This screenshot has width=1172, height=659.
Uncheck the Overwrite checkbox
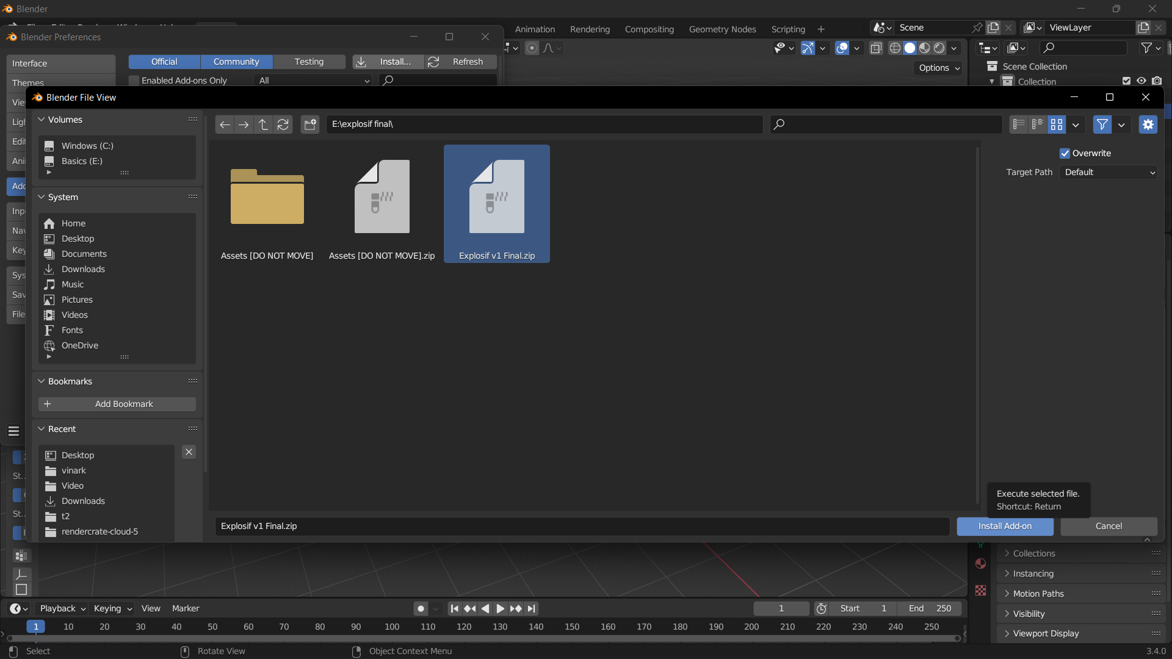(1065, 153)
